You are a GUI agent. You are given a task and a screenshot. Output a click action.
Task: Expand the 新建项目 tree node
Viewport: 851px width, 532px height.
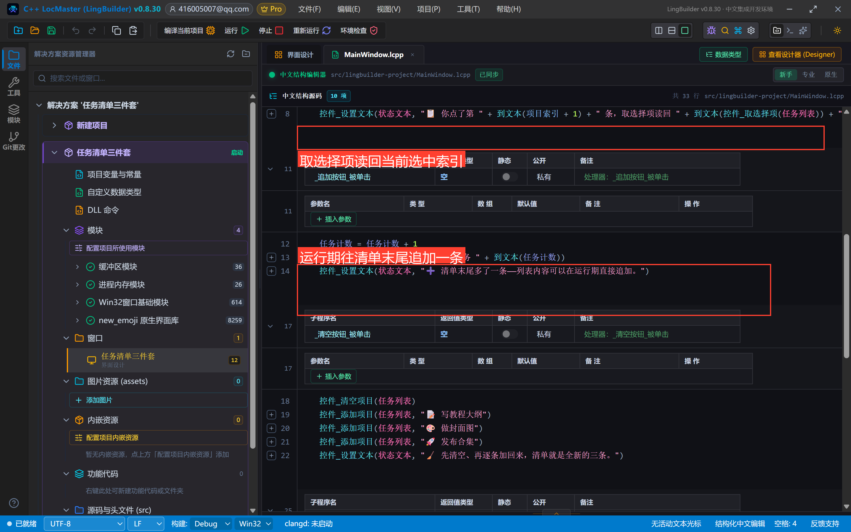[x=54, y=125]
